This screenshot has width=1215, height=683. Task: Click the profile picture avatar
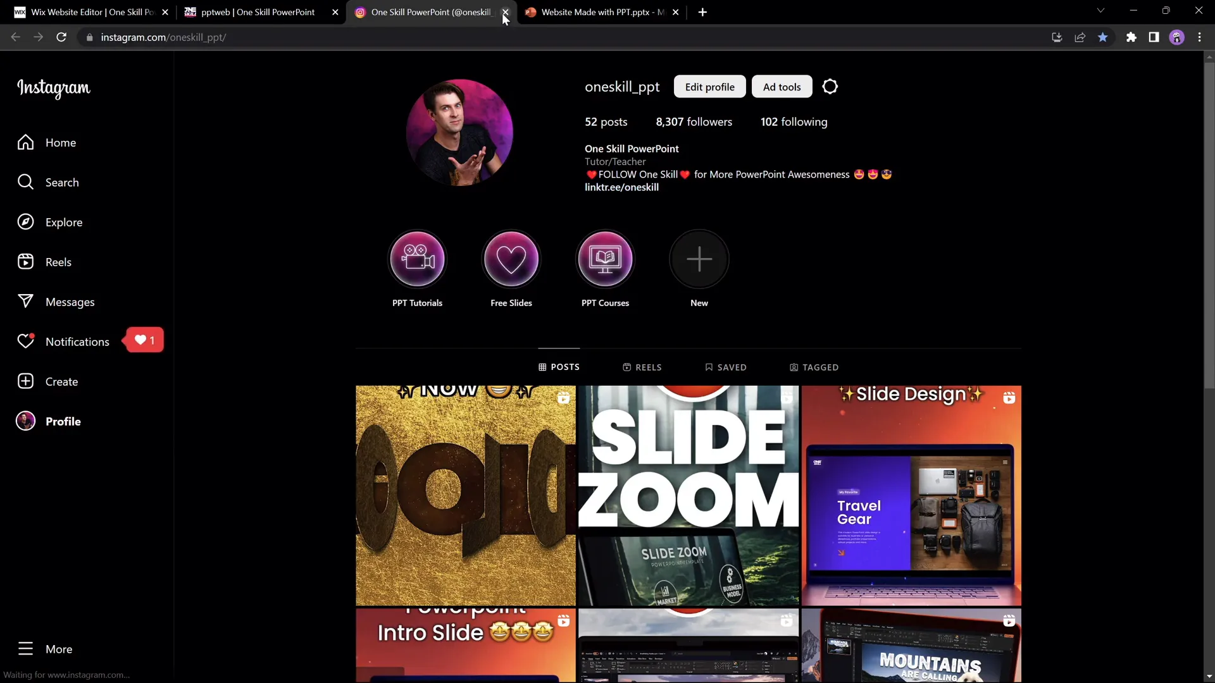pos(459,132)
